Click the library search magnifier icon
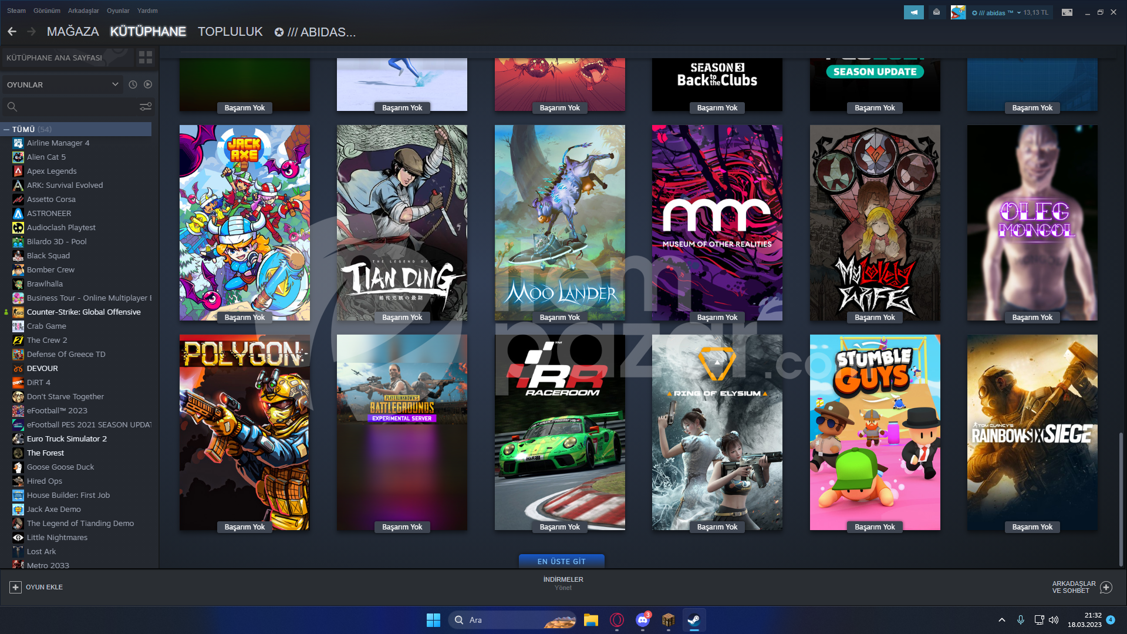The height and width of the screenshot is (634, 1127). click(x=12, y=107)
